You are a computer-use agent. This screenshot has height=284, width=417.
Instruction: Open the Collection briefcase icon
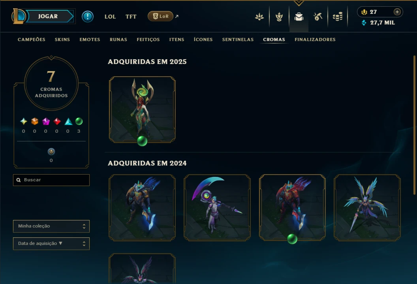(x=299, y=17)
